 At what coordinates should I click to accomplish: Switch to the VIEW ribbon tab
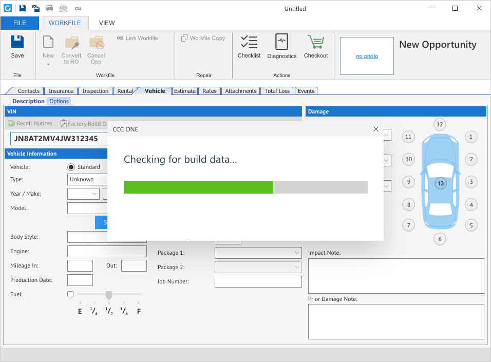point(107,23)
